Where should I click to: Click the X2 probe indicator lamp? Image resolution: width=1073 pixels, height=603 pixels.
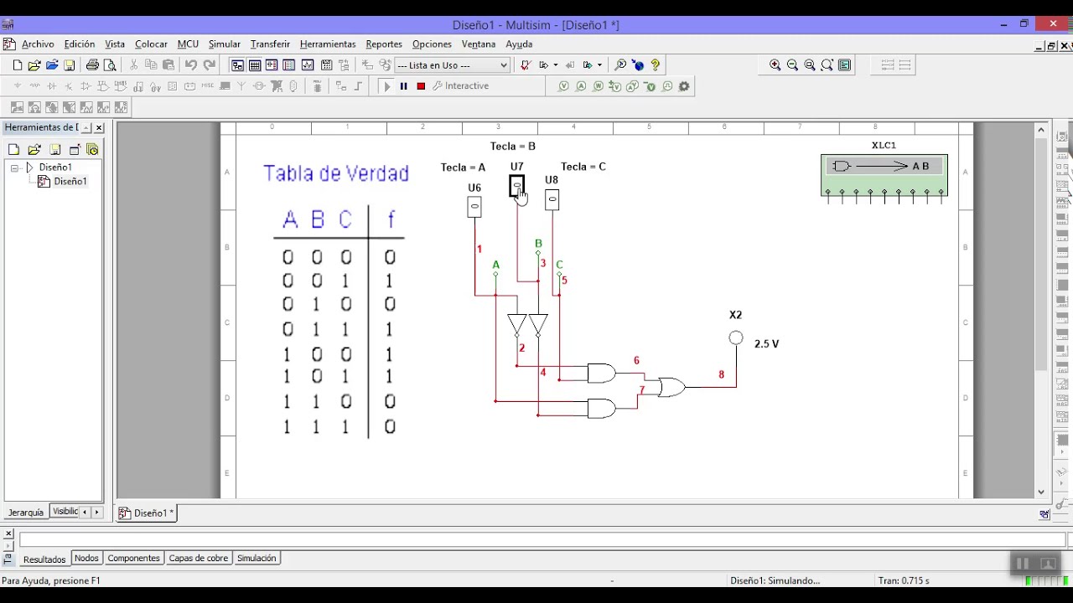point(736,338)
